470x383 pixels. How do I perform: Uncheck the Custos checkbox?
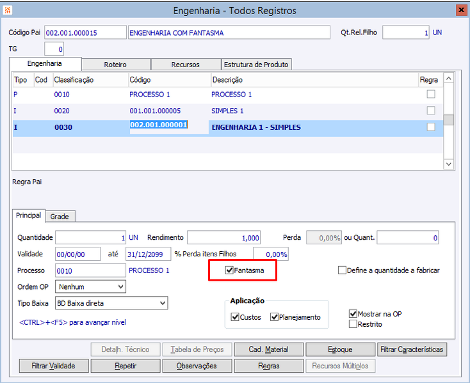(235, 317)
